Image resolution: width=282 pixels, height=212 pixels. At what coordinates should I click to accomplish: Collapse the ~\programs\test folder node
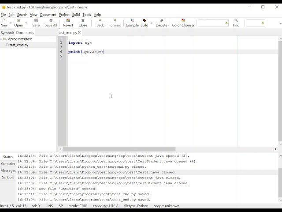pyautogui.click(x=1, y=39)
